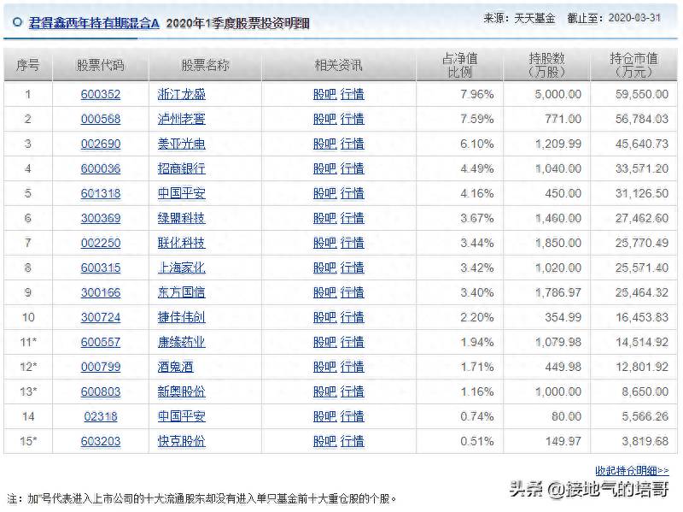683x512 pixels.
Task: Open stock code 600803 link
Action: point(101,391)
